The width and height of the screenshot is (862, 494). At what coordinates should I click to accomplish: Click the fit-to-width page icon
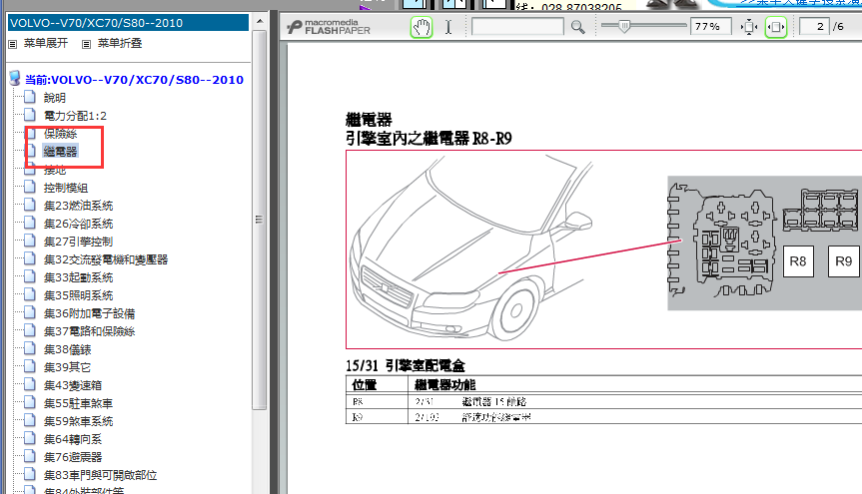[776, 27]
